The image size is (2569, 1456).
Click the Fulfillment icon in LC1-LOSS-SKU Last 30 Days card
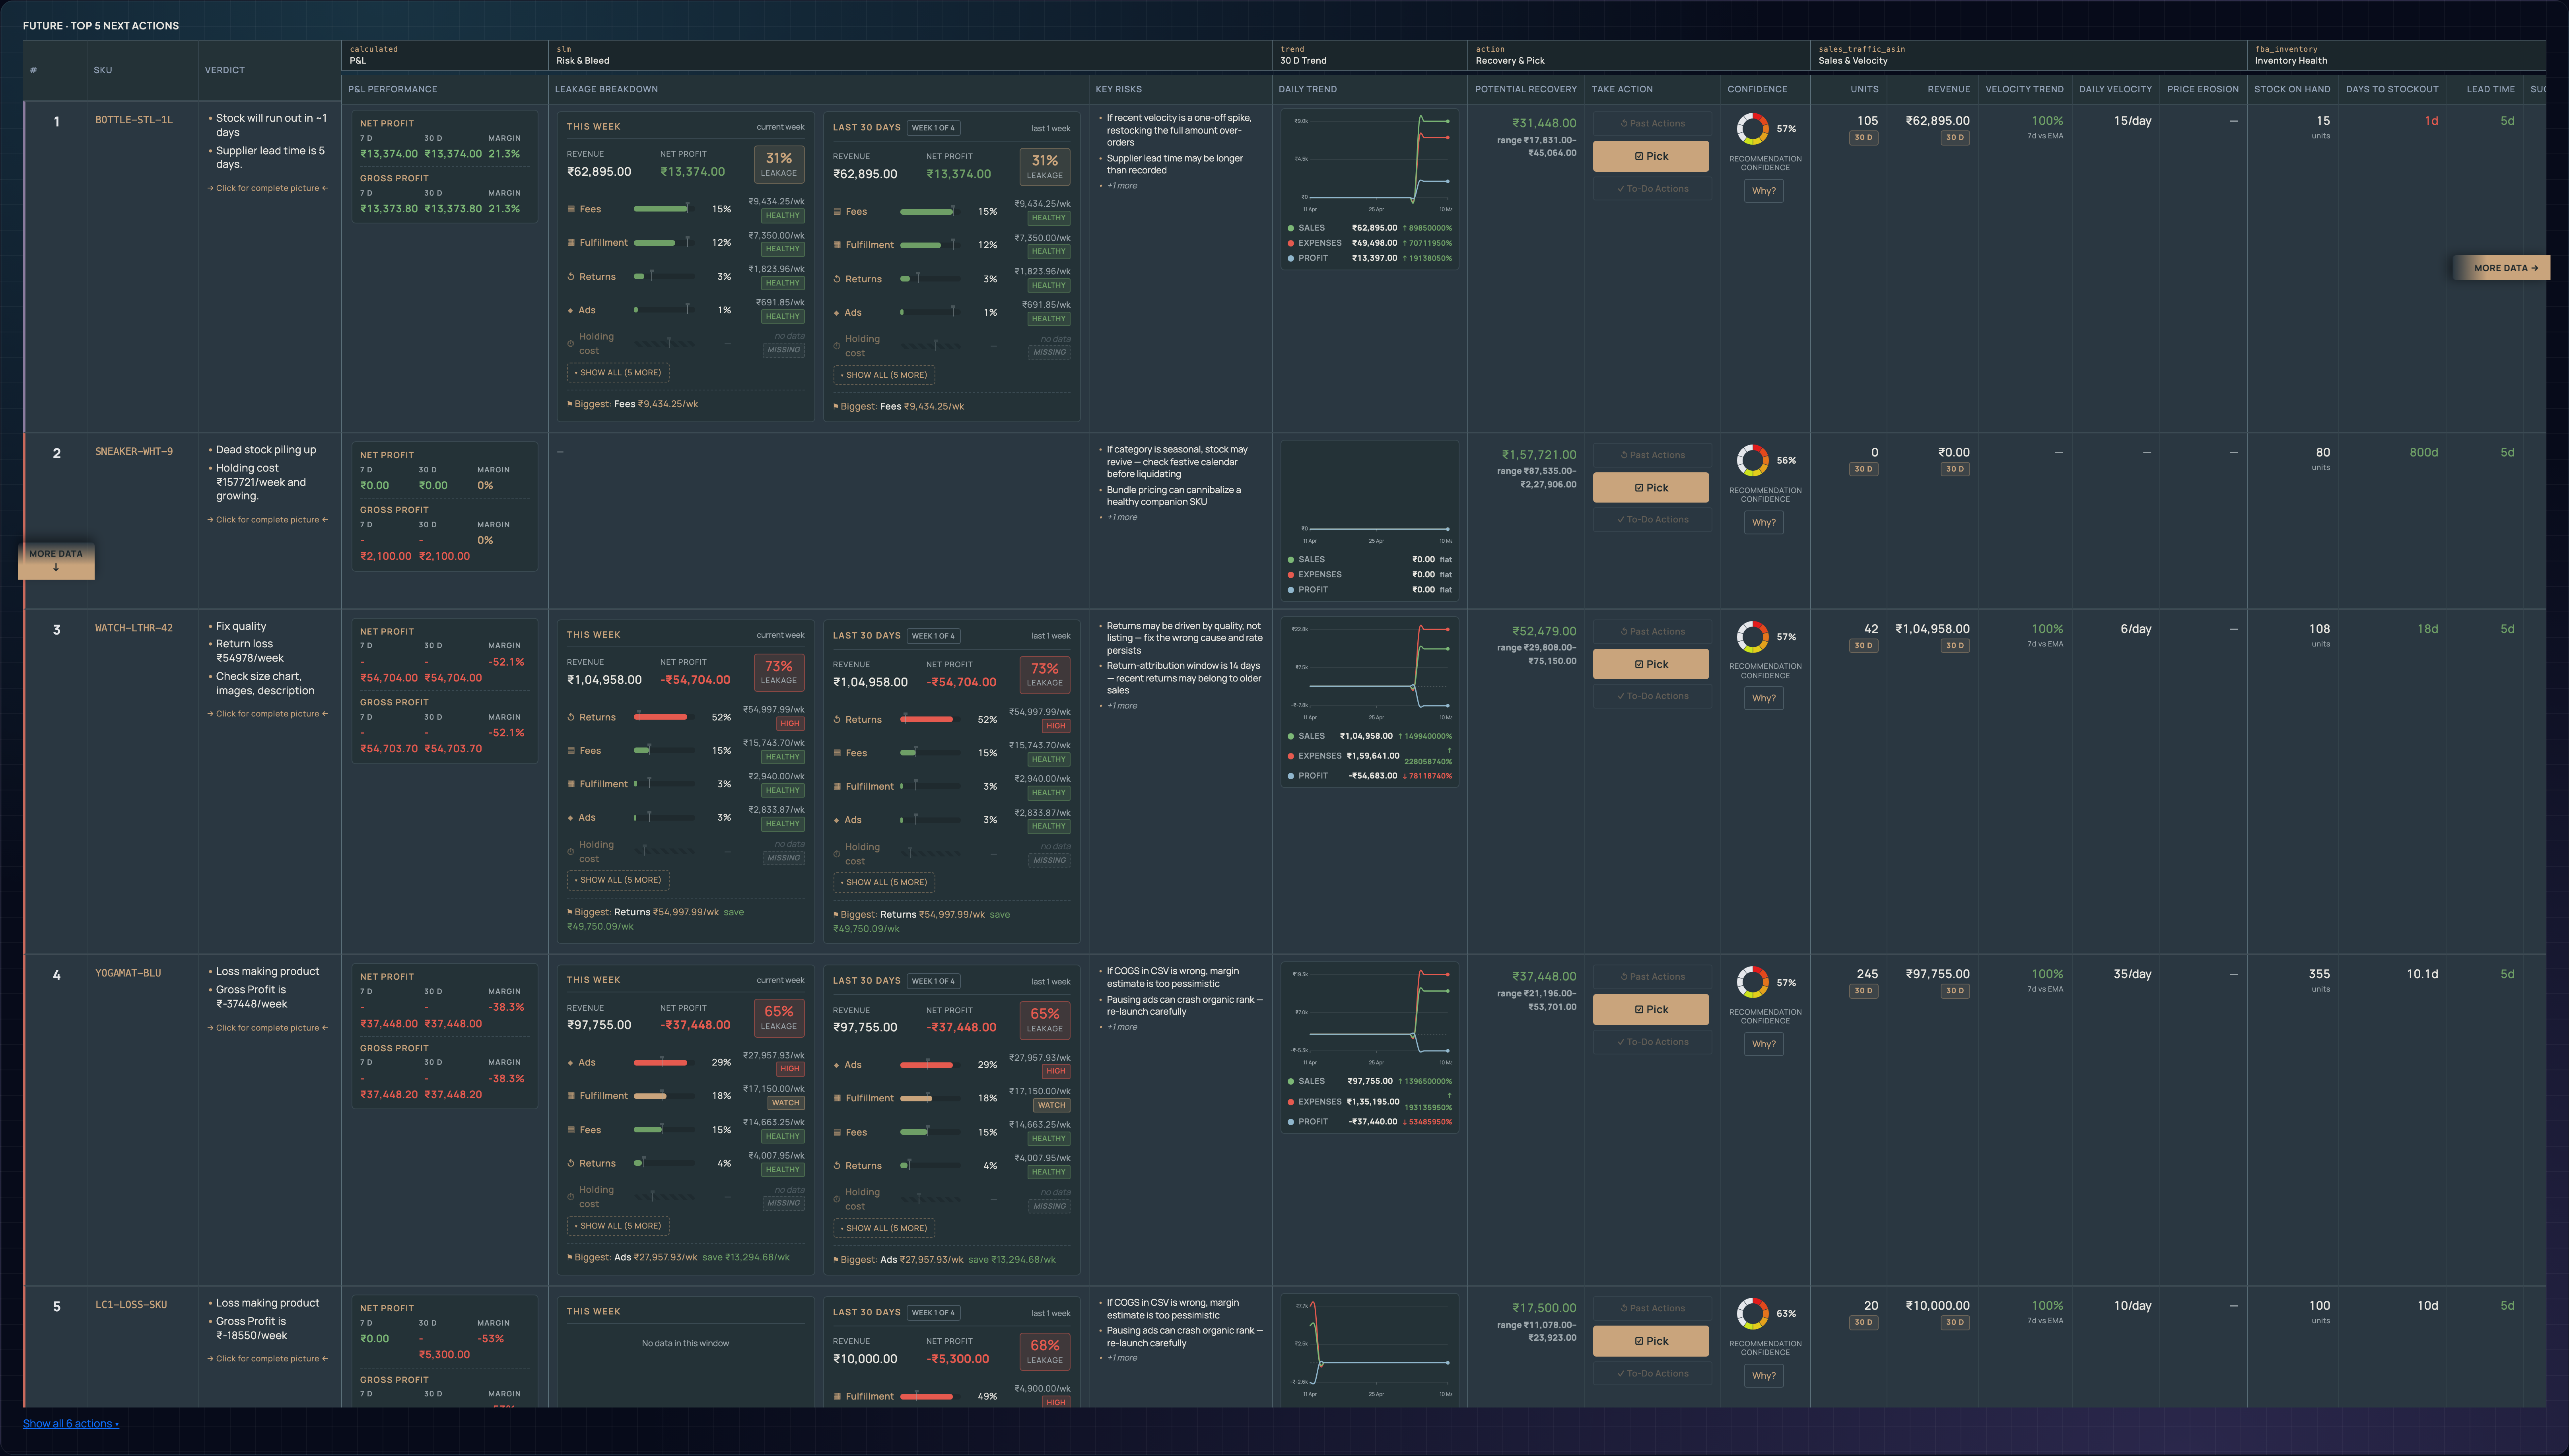pos(837,1396)
